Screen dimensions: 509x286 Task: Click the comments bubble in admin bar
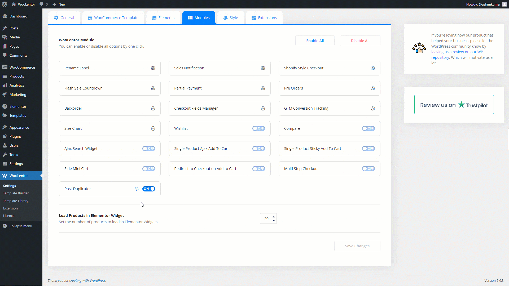pos(42,4)
